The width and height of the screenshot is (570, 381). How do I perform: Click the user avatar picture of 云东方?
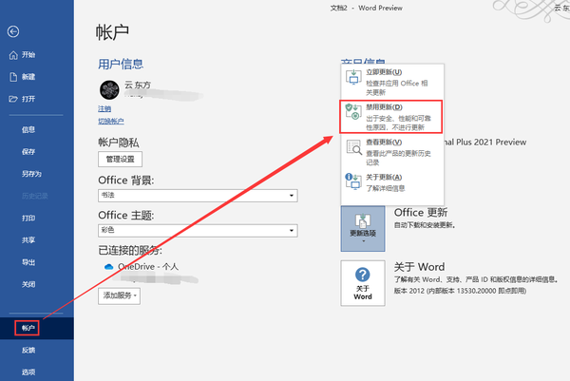[109, 90]
